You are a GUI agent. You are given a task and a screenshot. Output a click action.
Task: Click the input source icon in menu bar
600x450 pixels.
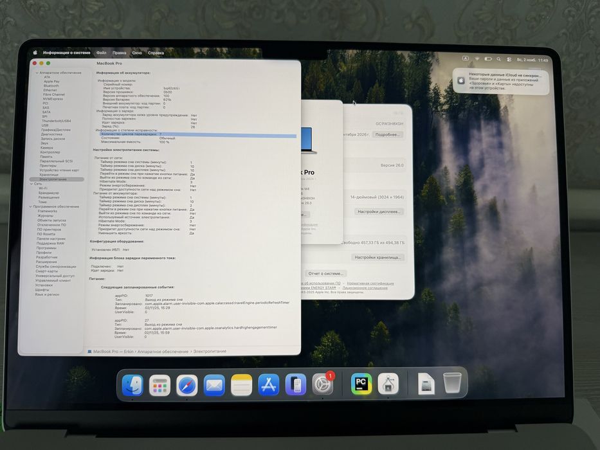coord(466,59)
